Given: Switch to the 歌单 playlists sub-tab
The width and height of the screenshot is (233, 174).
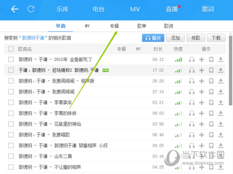Looking at the screenshot, I should (x=142, y=26).
